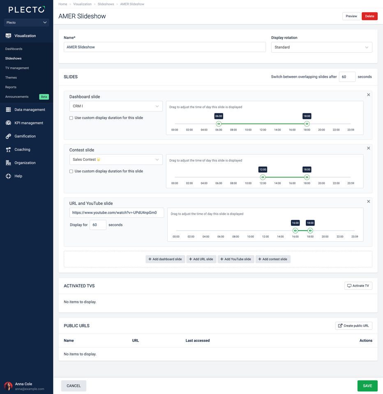The image size is (383, 394).
Task: Expand the CRM I dashboard dropdown
Action: click(116, 106)
